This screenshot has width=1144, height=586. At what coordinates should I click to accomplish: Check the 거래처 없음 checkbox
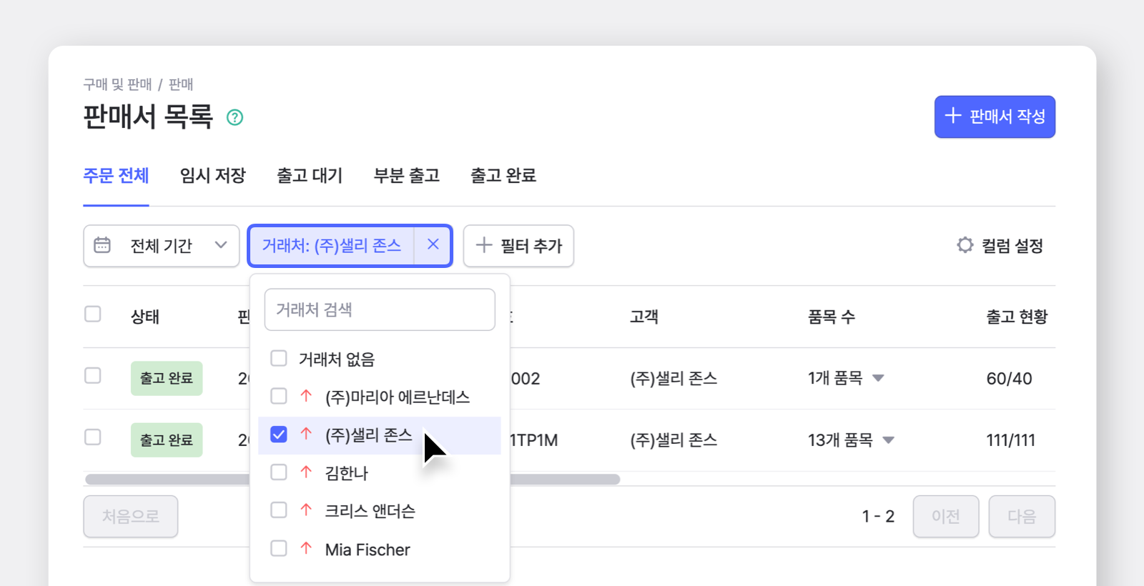(x=279, y=358)
